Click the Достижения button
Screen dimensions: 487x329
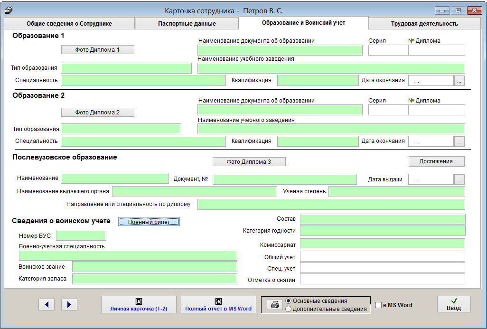(x=436, y=161)
